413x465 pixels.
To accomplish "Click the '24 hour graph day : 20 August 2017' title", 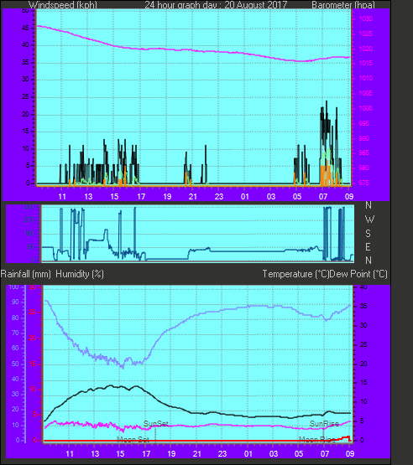I will (216, 5).
